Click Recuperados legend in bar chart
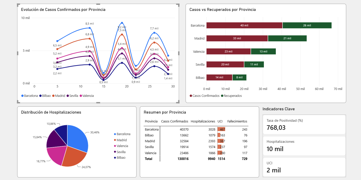Screen dimensions: 361x180 [231, 96]
